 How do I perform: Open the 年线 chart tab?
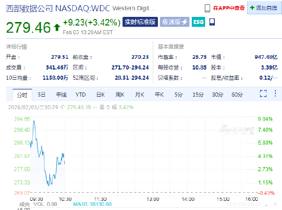coord(61,95)
